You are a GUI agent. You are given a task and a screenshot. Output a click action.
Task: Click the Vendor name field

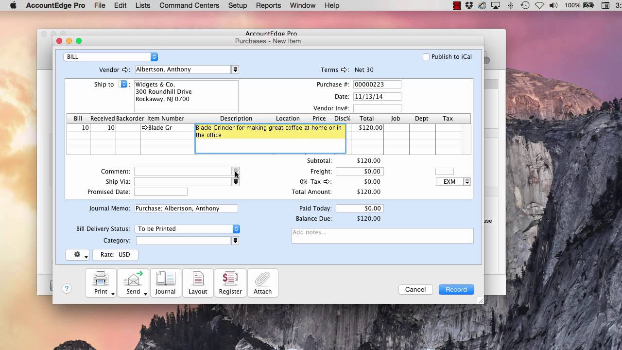point(182,70)
